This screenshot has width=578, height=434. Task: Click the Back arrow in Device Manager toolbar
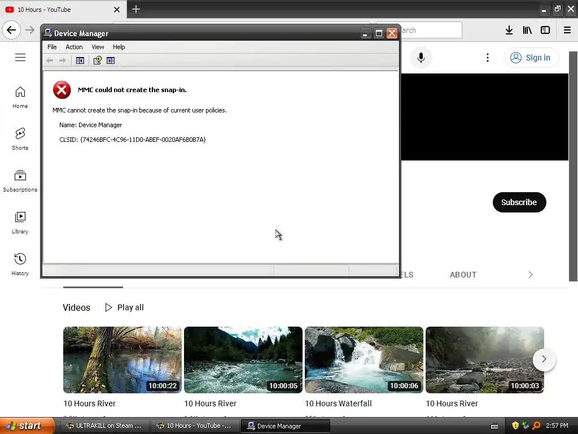(50, 60)
